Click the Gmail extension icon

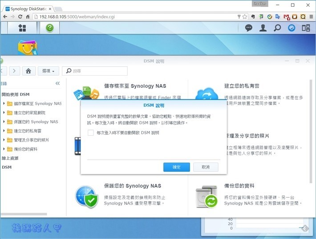[287, 17]
